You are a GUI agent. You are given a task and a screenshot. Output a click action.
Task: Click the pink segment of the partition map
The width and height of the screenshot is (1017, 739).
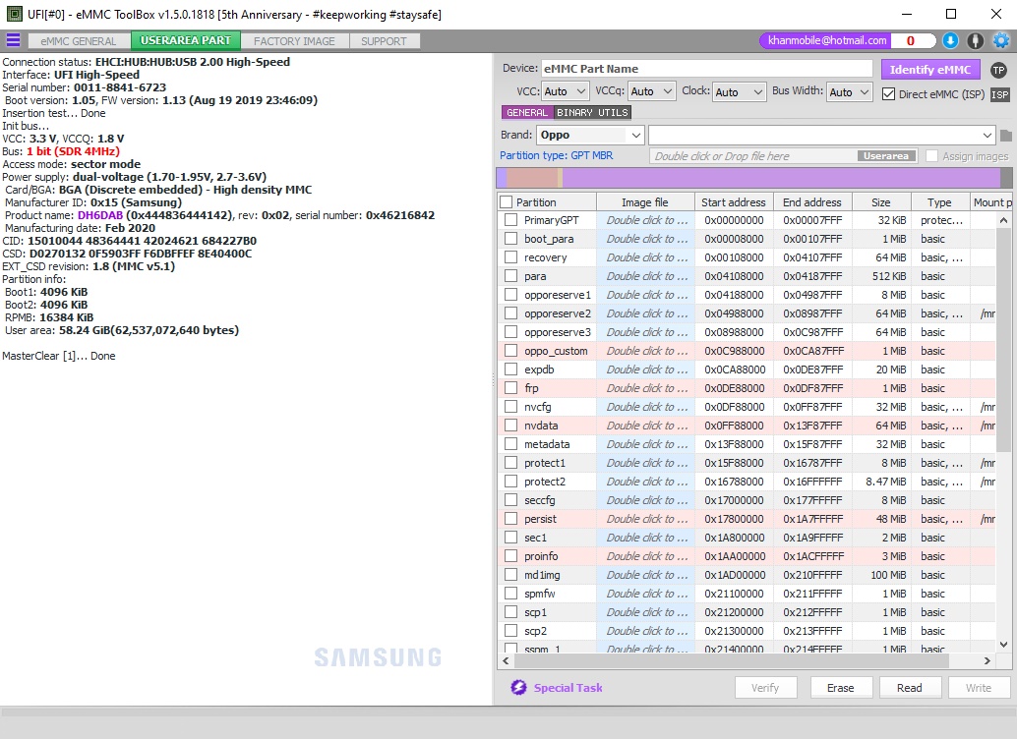pos(532,178)
